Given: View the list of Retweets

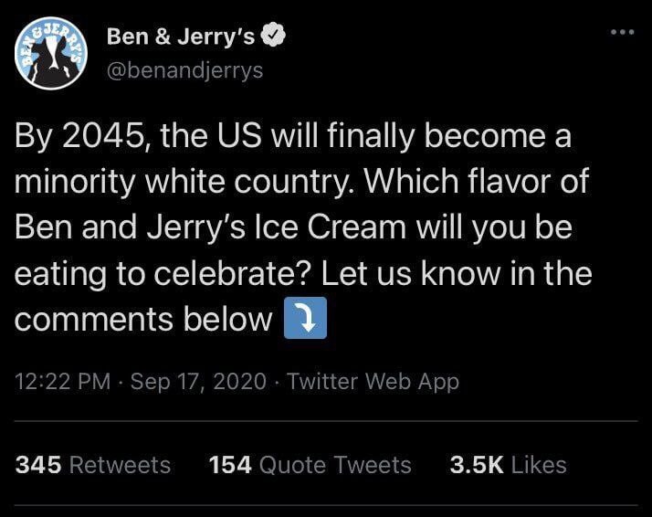Looking at the screenshot, I should pyautogui.click(x=120, y=465).
